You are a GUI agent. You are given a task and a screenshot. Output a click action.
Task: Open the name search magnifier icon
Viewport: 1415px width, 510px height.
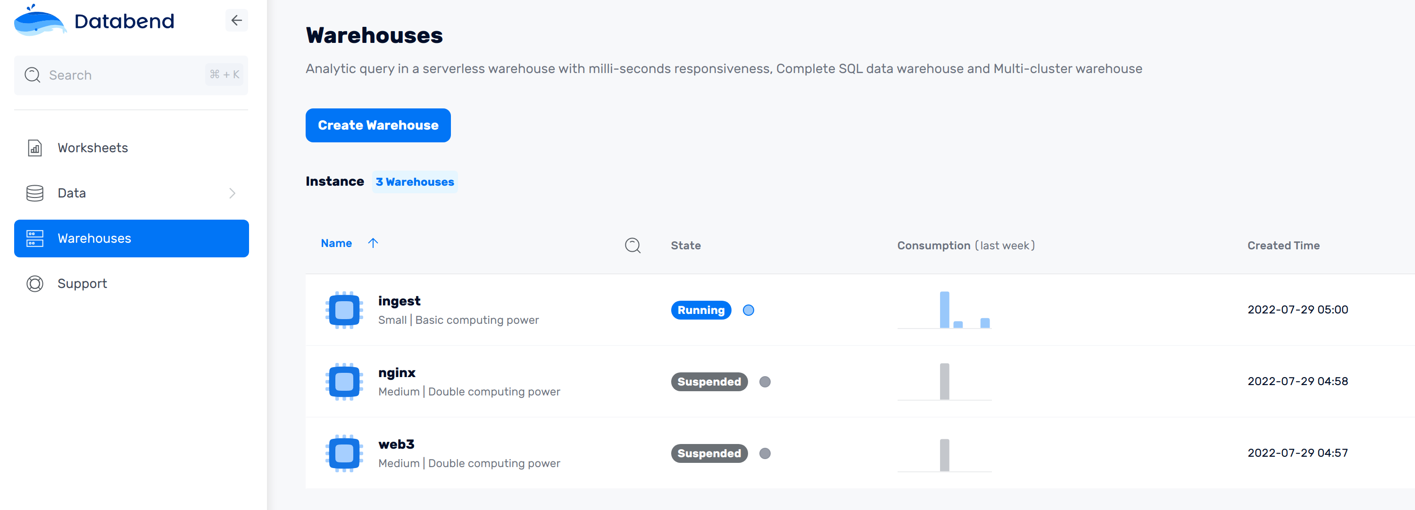click(x=632, y=246)
